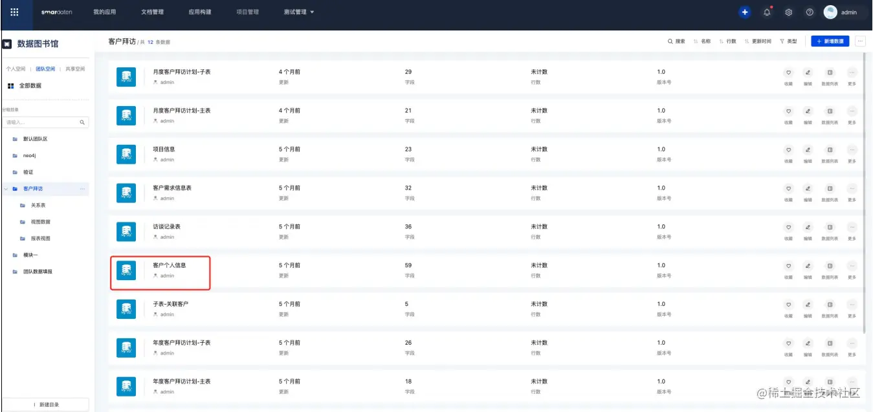Click 搜索 in the list toolbar
873x412 pixels.
(x=676, y=41)
